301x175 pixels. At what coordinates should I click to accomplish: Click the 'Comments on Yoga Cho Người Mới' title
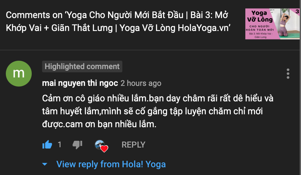pyautogui.click(x=118, y=21)
